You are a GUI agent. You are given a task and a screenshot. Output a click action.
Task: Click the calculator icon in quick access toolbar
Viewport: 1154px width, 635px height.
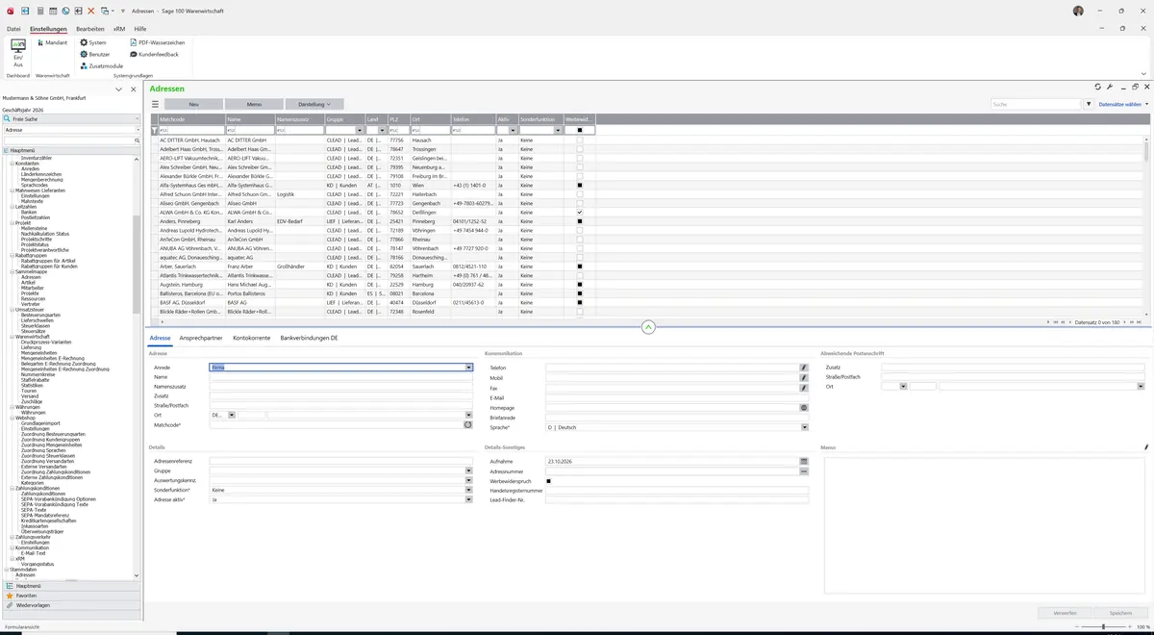[x=39, y=11]
